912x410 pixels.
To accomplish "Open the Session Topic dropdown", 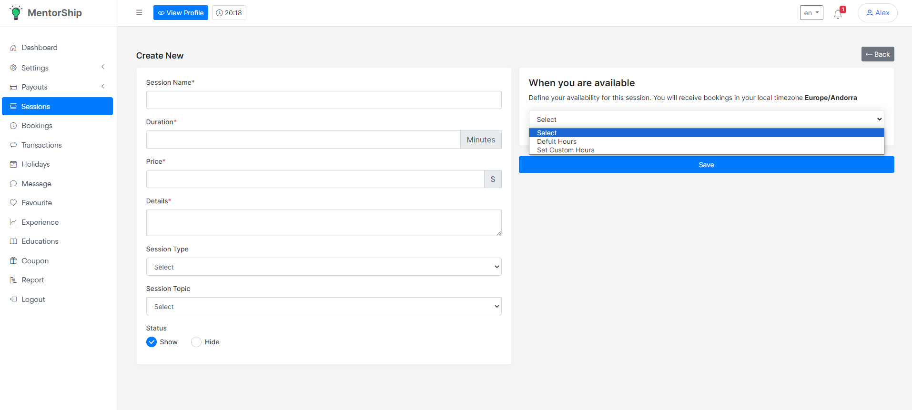I will pyautogui.click(x=324, y=307).
